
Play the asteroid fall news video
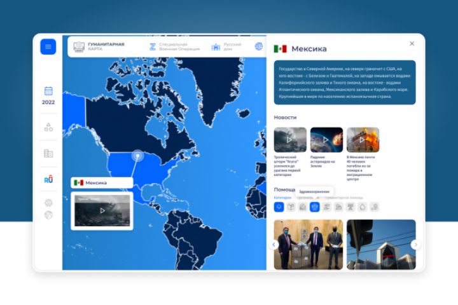[326, 140]
